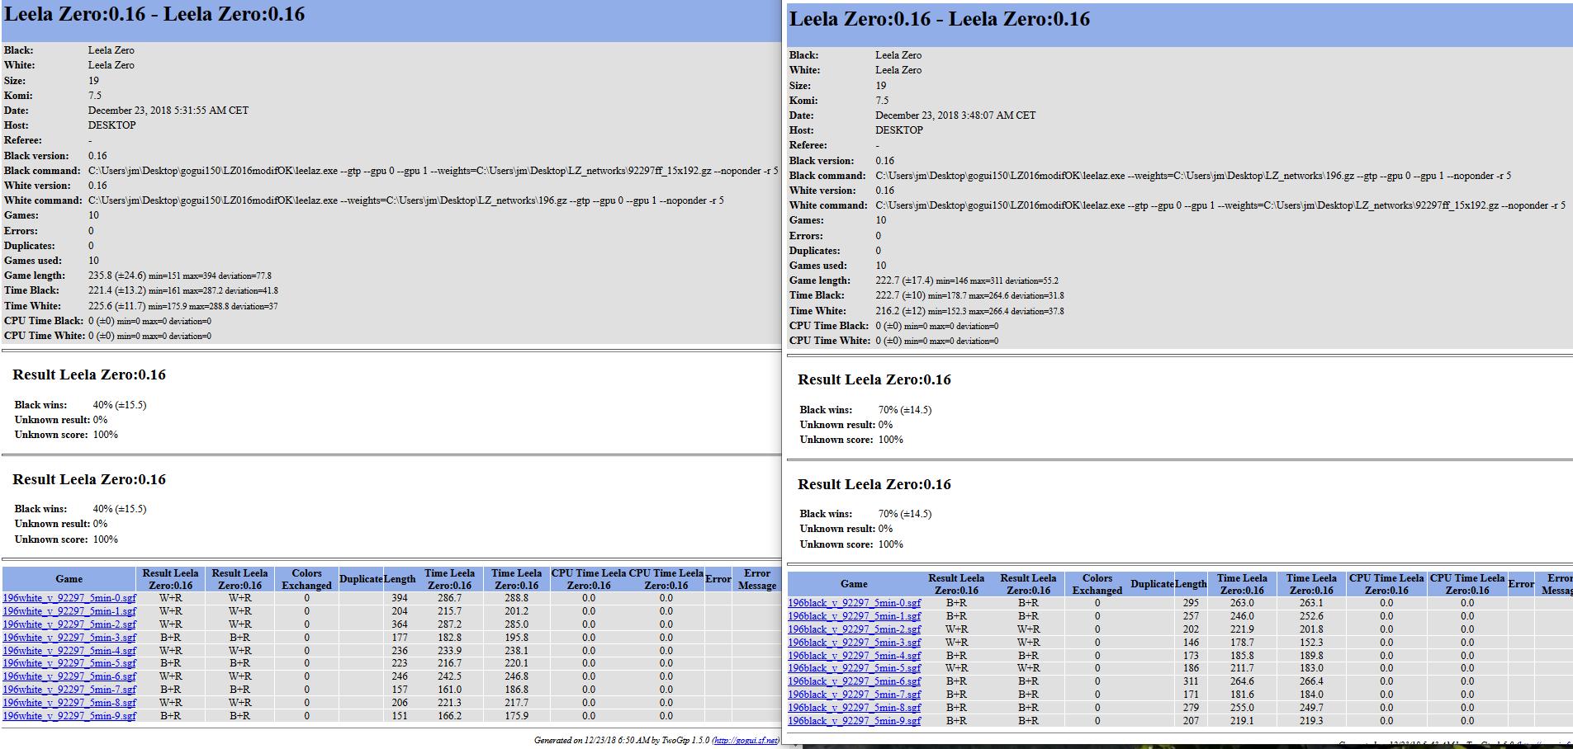Viewport: 1573px width, 749px height.
Task: Click the length cell '295' in right table
Action: (x=1191, y=603)
